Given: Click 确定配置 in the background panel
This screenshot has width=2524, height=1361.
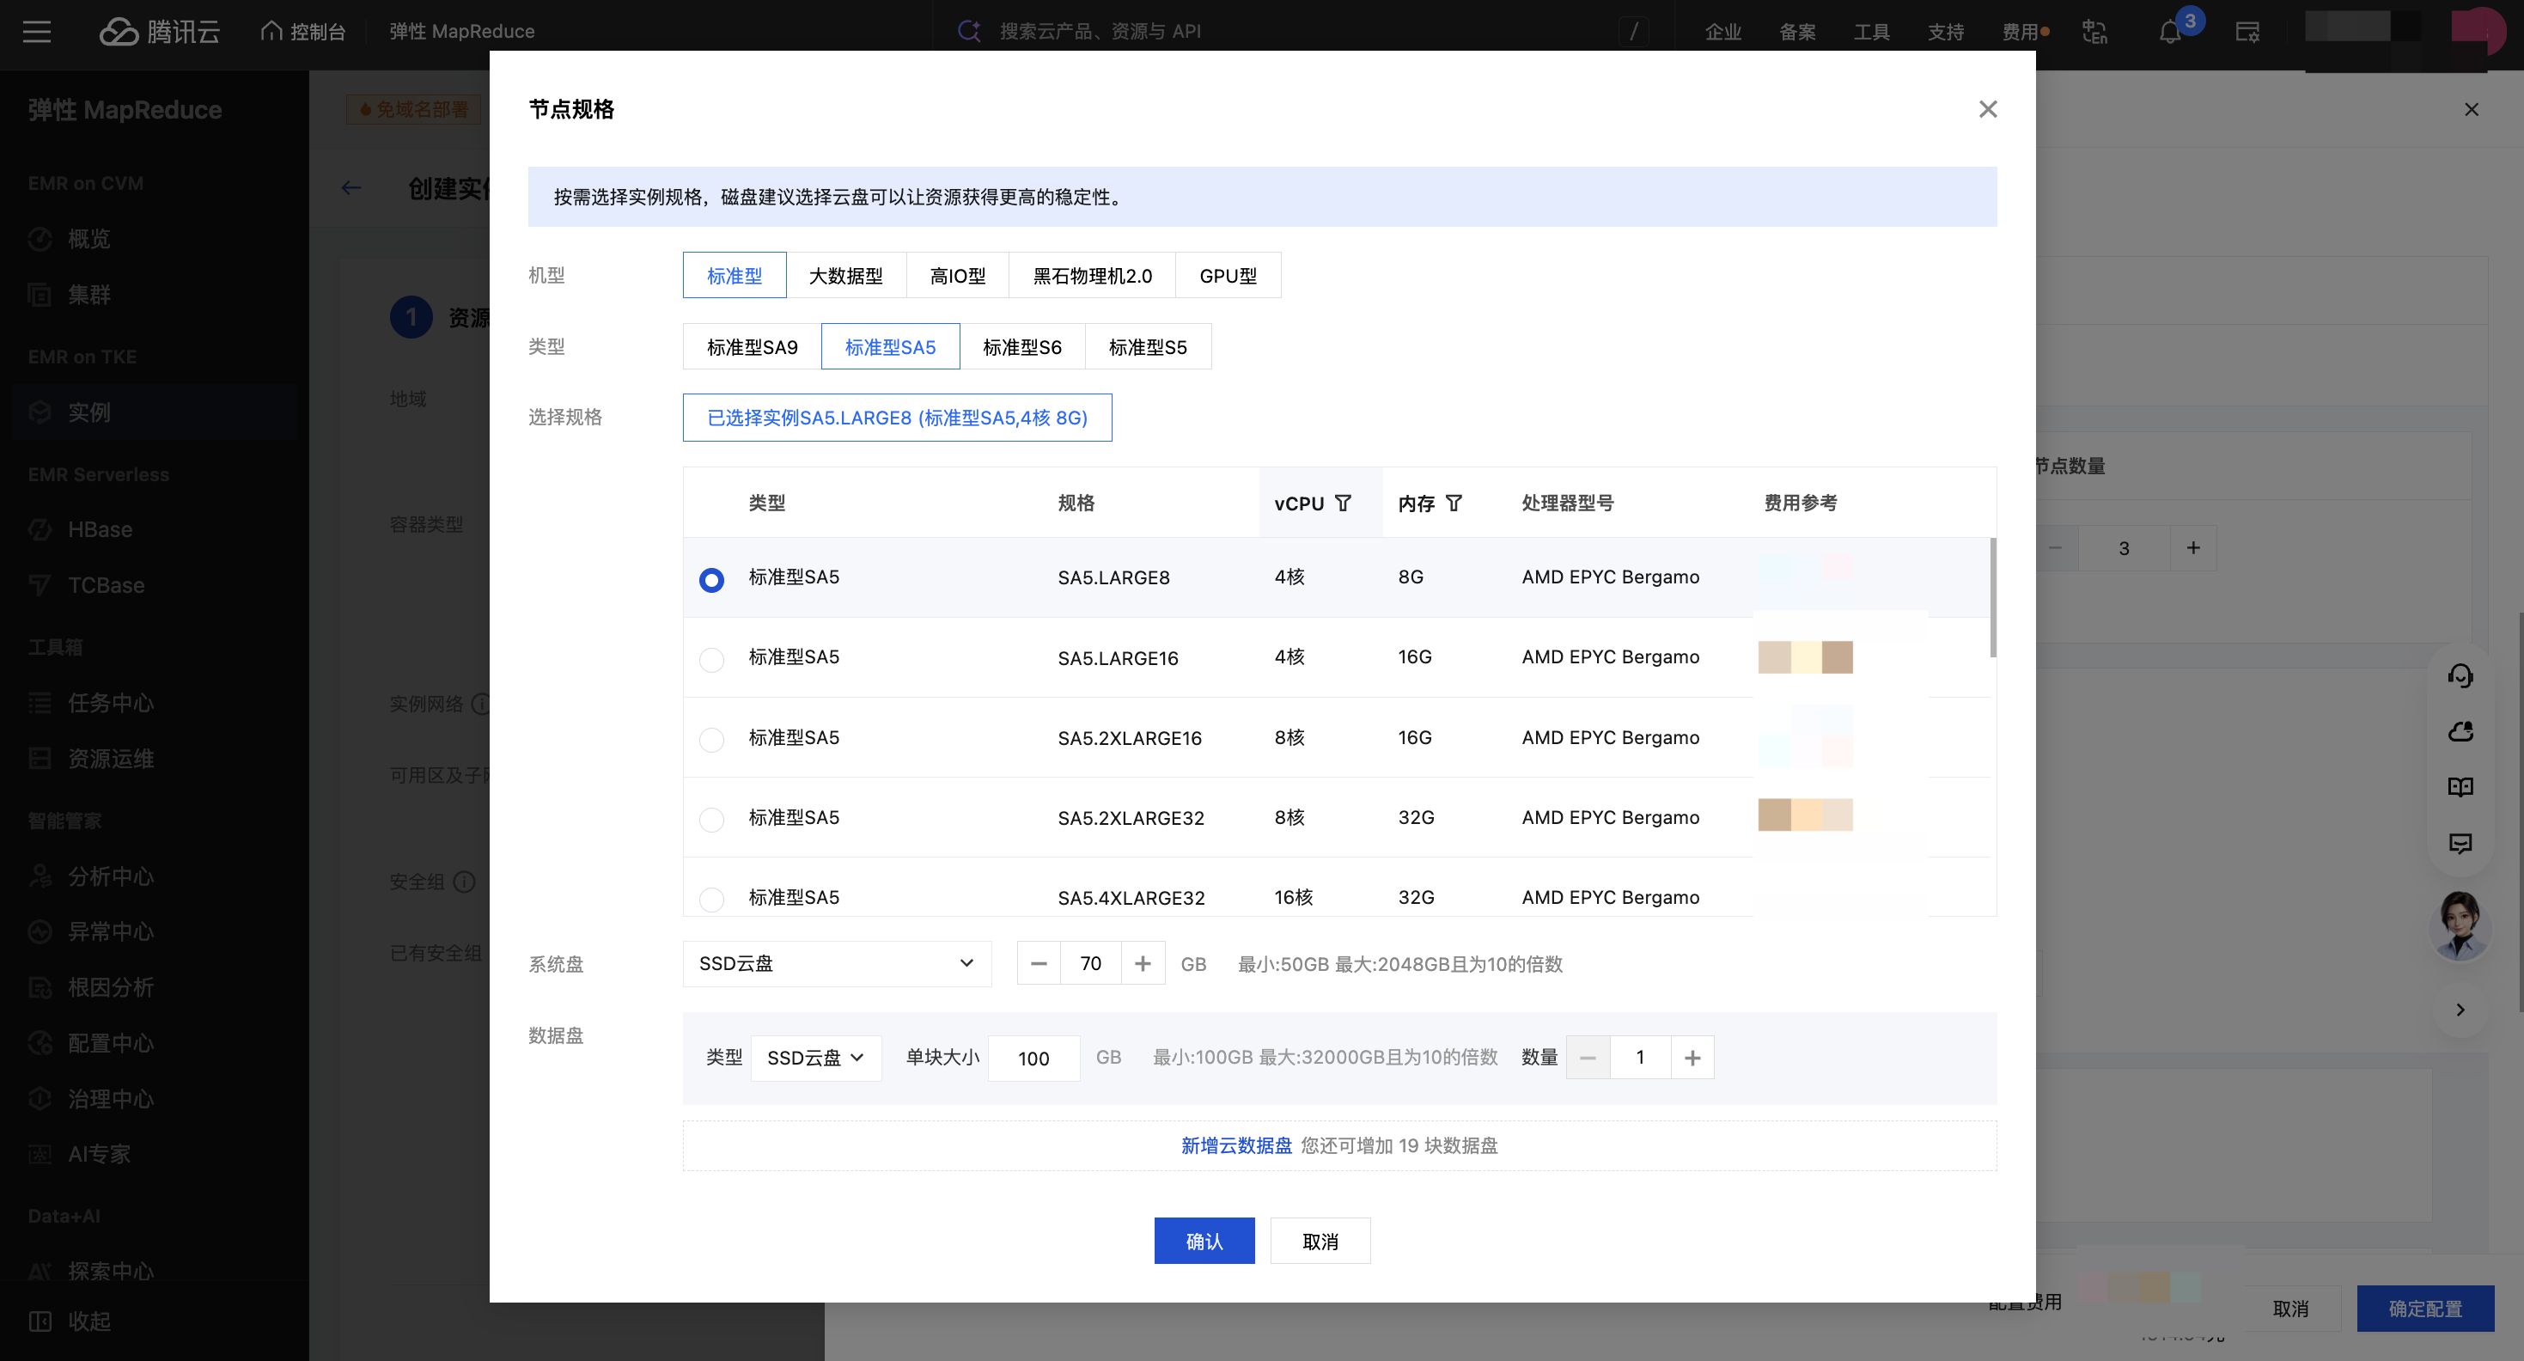Looking at the screenshot, I should coord(2425,1308).
